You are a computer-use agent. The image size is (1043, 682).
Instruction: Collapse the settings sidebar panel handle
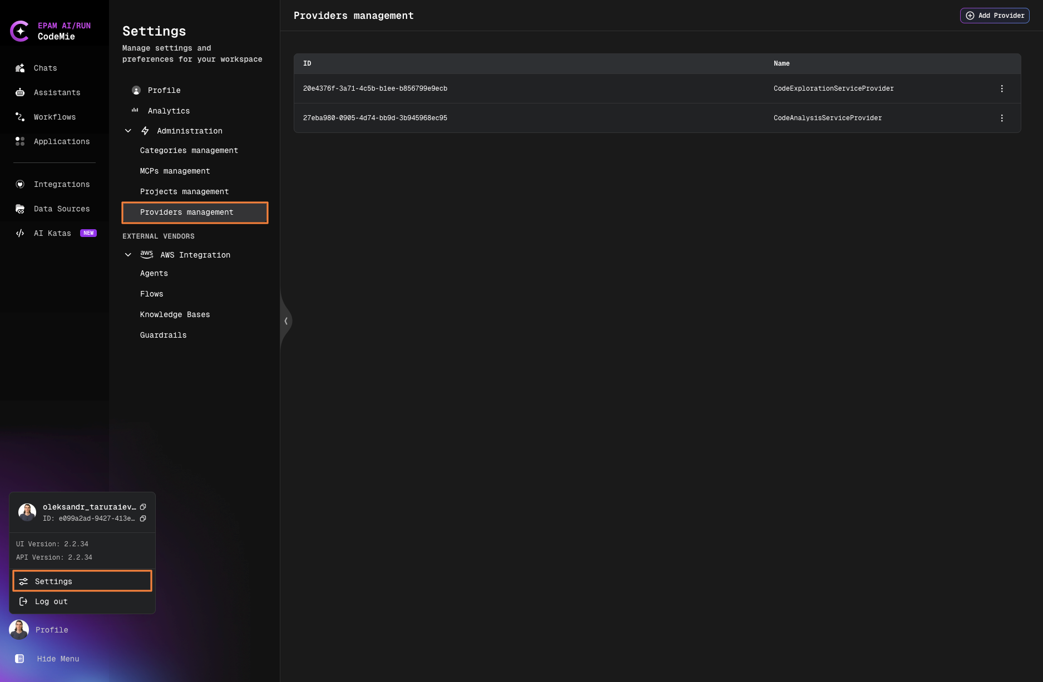point(286,321)
